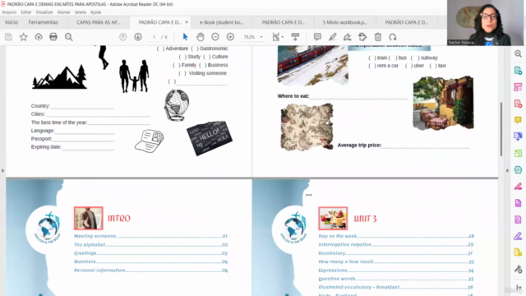The image size is (526, 296).
Task: Click the sign pen icon
Action: [x=348, y=37]
